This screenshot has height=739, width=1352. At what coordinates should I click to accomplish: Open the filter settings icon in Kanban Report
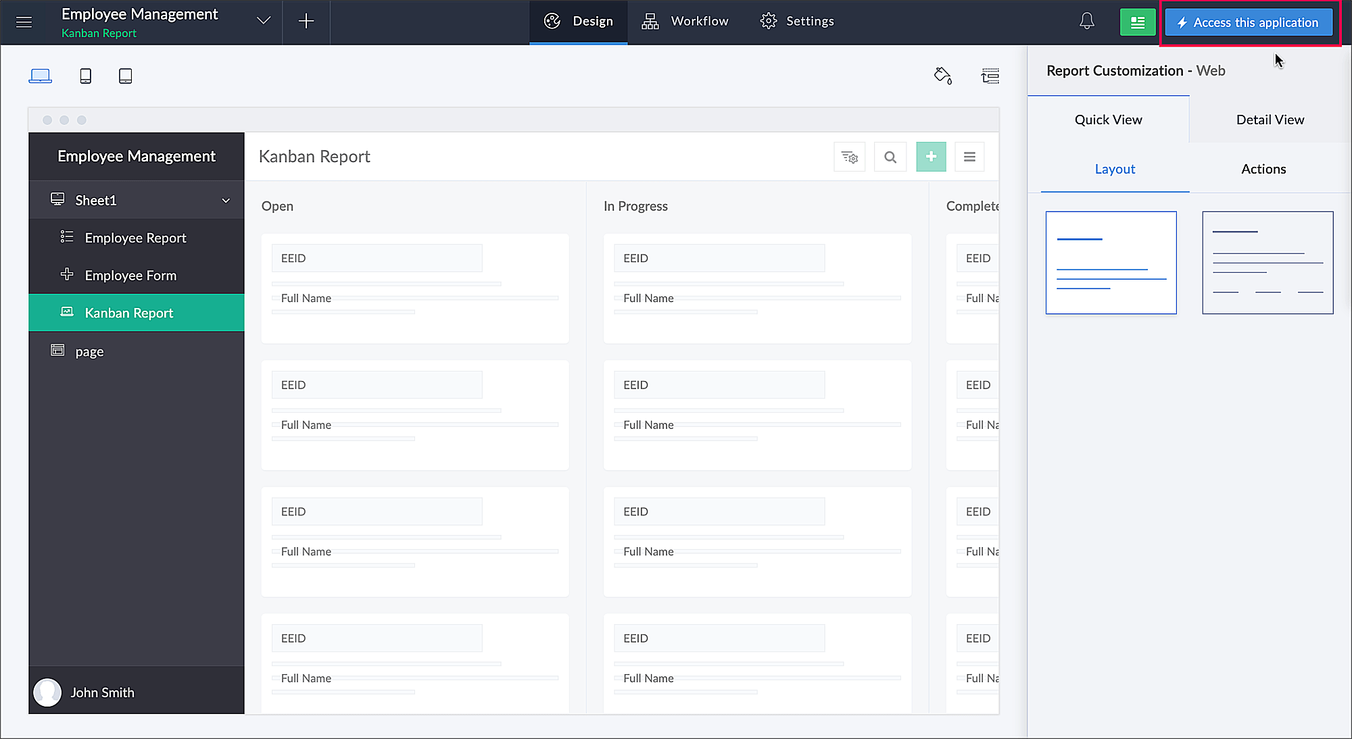(x=849, y=157)
